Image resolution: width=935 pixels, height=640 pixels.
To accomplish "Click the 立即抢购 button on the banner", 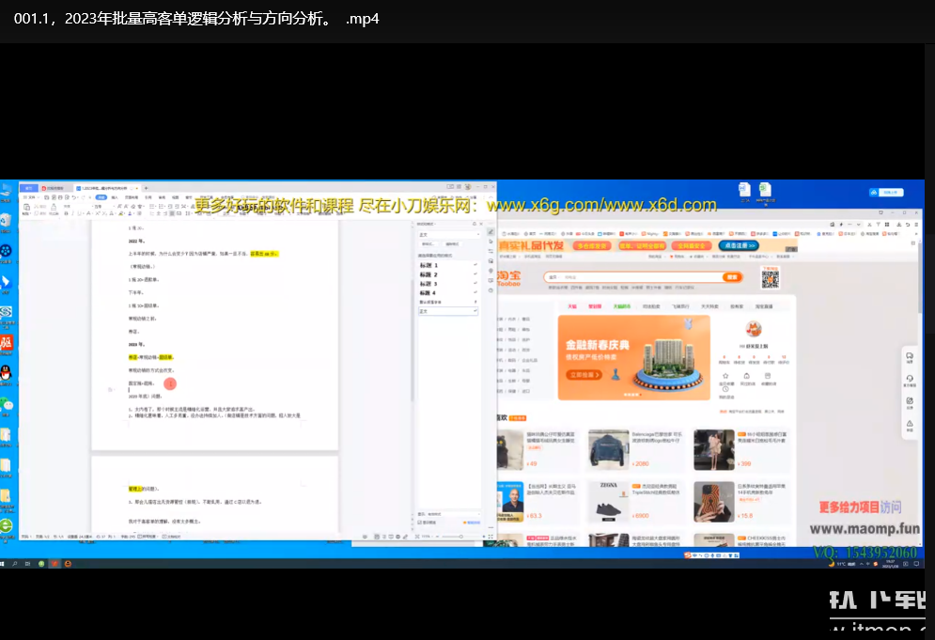I will [584, 375].
